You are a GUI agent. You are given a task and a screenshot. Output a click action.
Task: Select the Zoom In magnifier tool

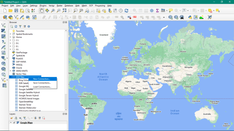[53, 11]
